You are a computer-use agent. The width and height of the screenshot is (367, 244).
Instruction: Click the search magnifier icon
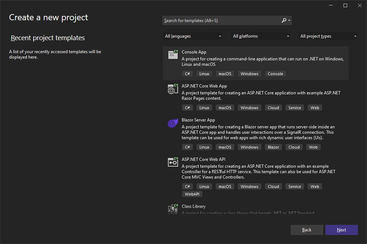284,20
